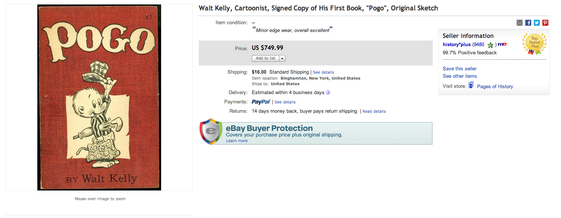The height and width of the screenshot is (218, 561).
Task: Open shipping See details link
Action: 323,72
